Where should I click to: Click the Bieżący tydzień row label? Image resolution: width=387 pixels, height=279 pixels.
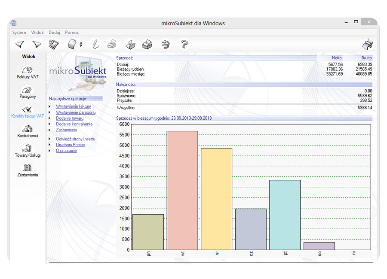[131, 69]
